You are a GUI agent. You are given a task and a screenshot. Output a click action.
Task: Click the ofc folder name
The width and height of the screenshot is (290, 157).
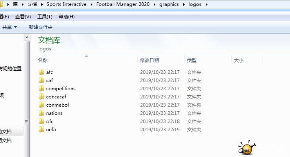(x=50, y=121)
